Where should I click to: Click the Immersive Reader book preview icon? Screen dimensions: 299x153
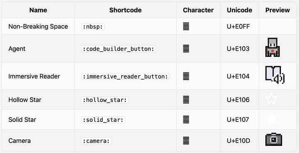275,75
